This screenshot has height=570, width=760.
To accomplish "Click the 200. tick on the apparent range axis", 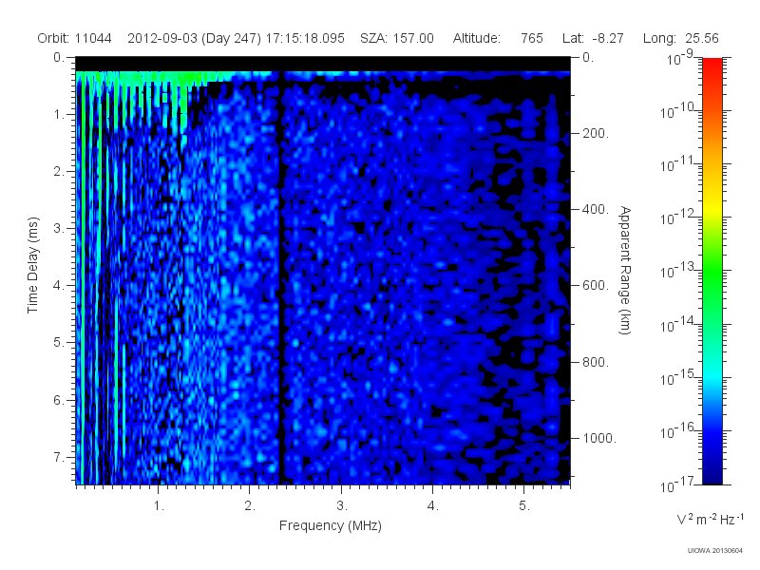I will (x=596, y=133).
